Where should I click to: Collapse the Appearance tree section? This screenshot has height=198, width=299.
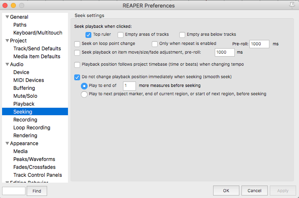(x=6, y=144)
